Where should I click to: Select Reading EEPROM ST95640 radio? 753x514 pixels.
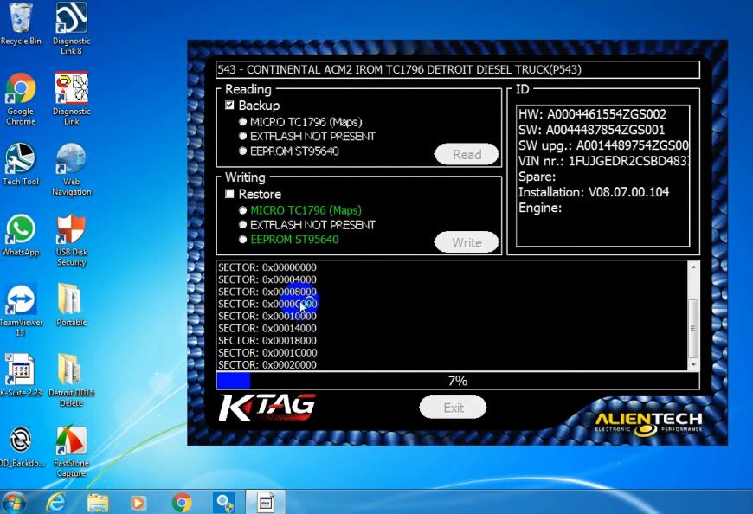click(x=242, y=151)
